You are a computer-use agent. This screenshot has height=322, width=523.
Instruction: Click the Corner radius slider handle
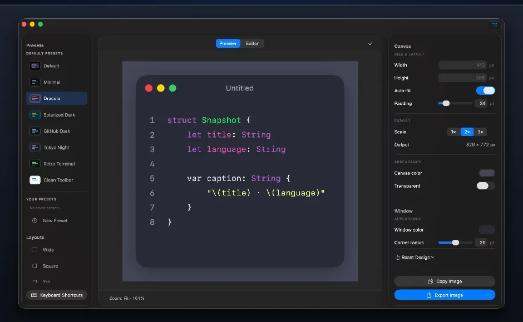pyautogui.click(x=456, y=243)
